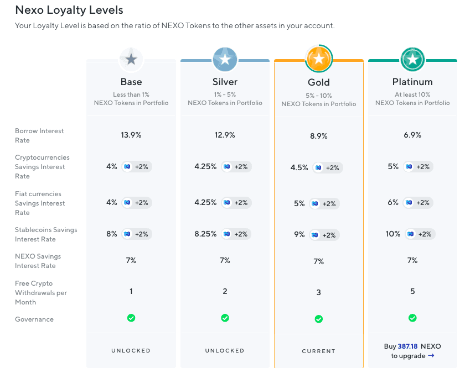
Task: Click NEXO token icon in Silver stablecoins bonus
Action: click(x=227, y=234)
